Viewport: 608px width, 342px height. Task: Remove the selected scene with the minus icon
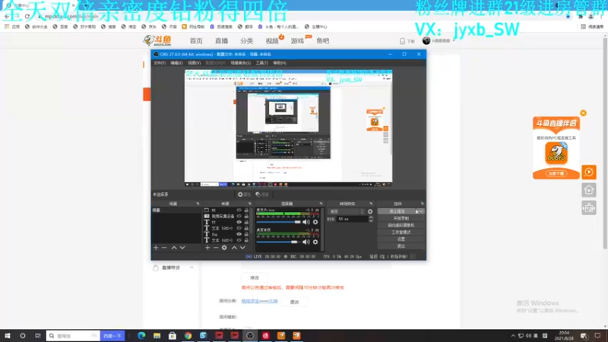(164, 248)
